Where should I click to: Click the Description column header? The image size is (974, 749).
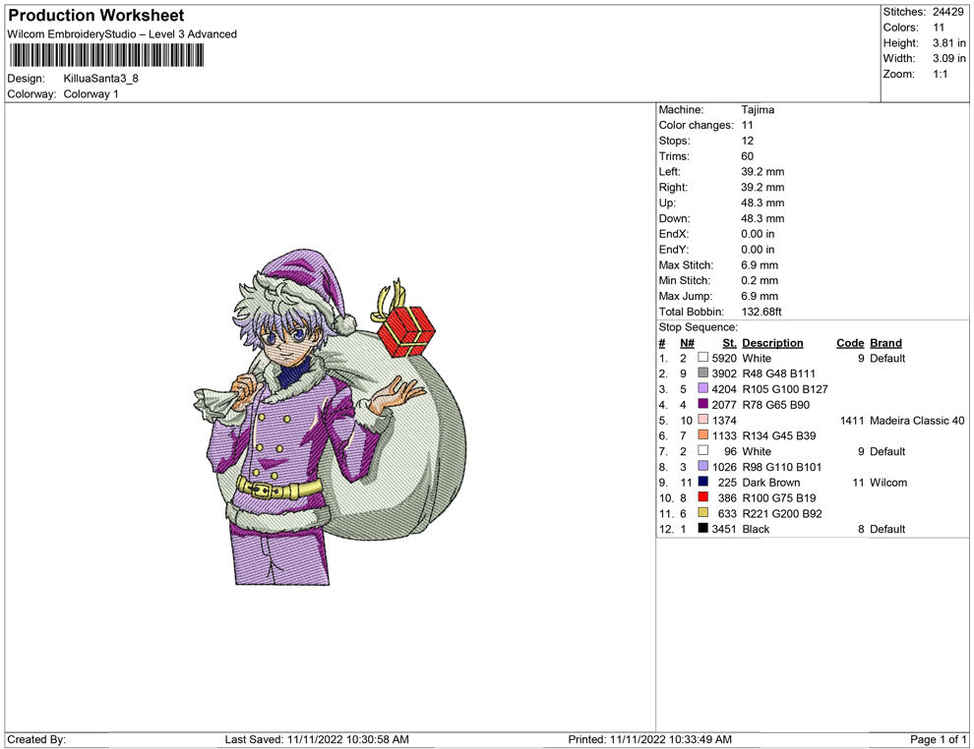coord(772,343)
